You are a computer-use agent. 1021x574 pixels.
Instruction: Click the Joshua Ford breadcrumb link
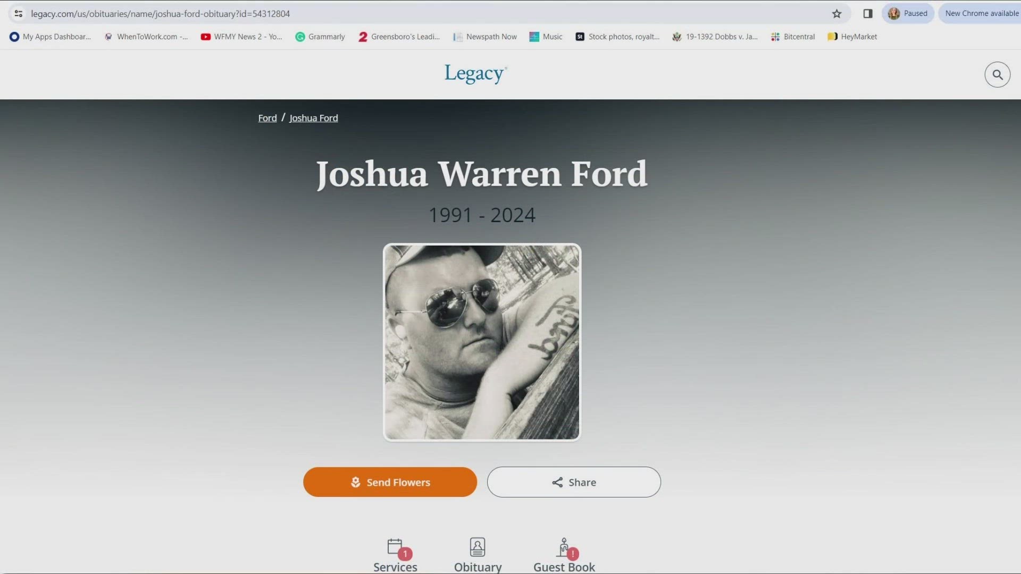313,117
